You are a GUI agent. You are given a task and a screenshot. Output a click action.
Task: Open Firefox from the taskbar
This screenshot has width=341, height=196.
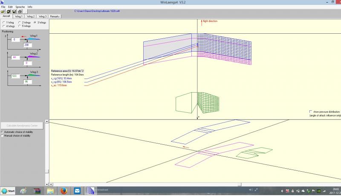point(64,190)
